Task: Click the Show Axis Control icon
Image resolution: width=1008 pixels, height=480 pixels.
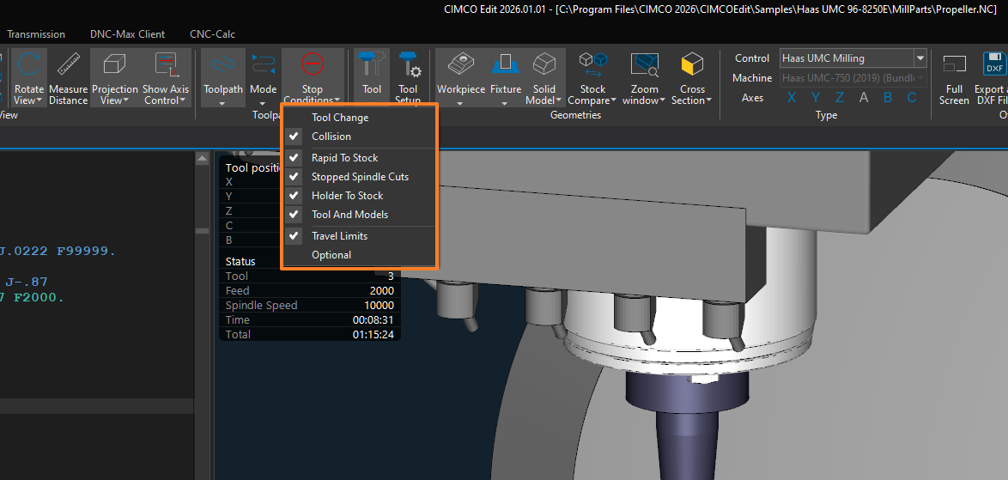Action: (x=166, y=65)
